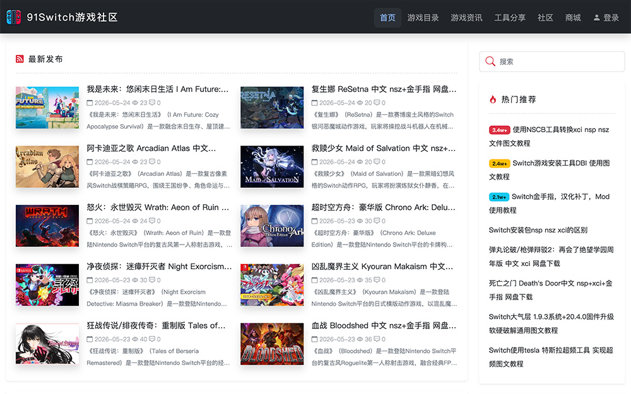The image size is (631, 394).
Task: Click the comment icon under Bloodshed post
Action: pos(377,339)
